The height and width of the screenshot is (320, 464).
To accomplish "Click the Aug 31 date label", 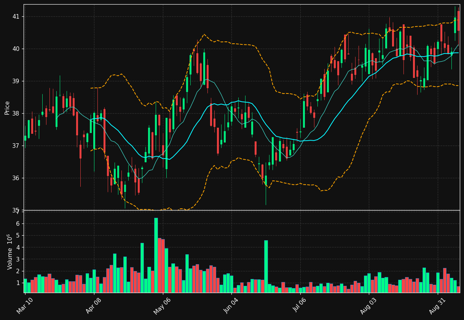I will (437, 306).
